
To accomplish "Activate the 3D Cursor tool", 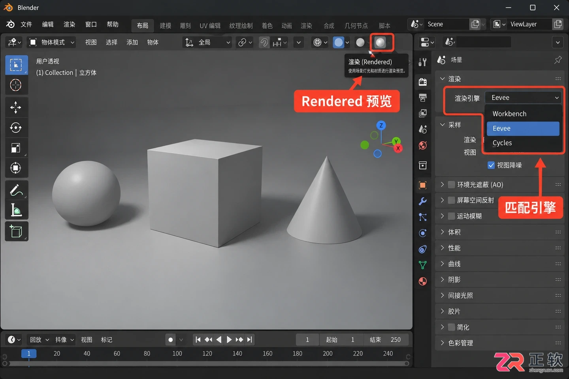I will 16,85.
